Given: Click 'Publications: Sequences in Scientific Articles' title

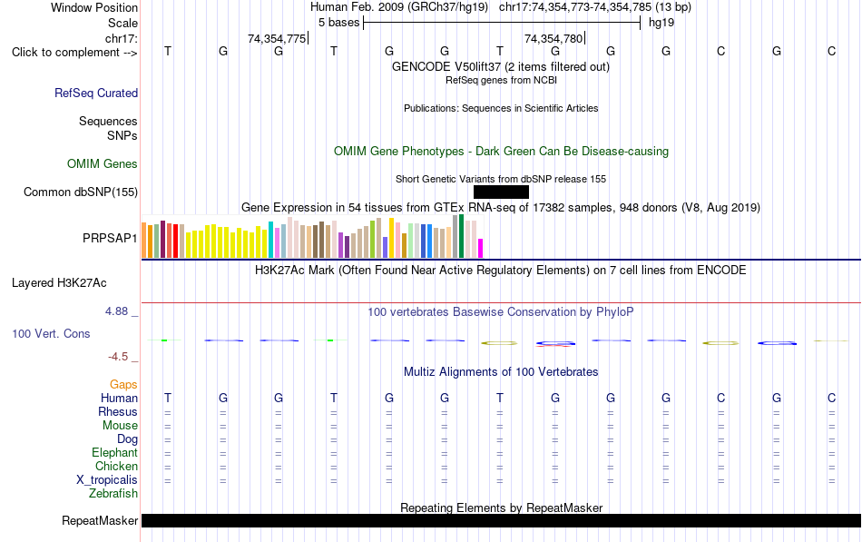Looking at the screenshot, I should pyautogui.click(x=501, y=108).
